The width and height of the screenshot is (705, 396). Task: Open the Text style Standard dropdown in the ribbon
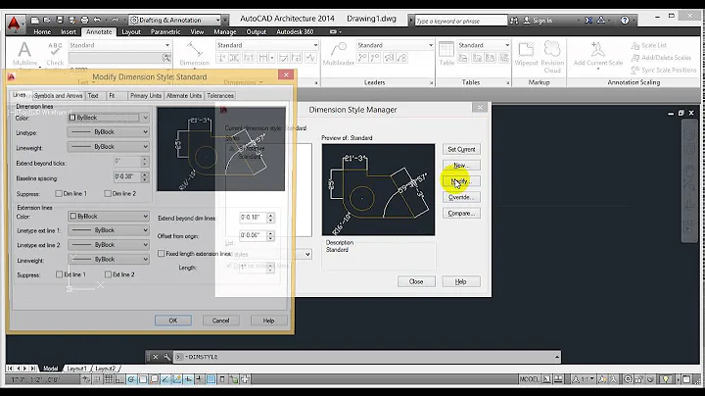pyautogui.click(x=119, y=45)
